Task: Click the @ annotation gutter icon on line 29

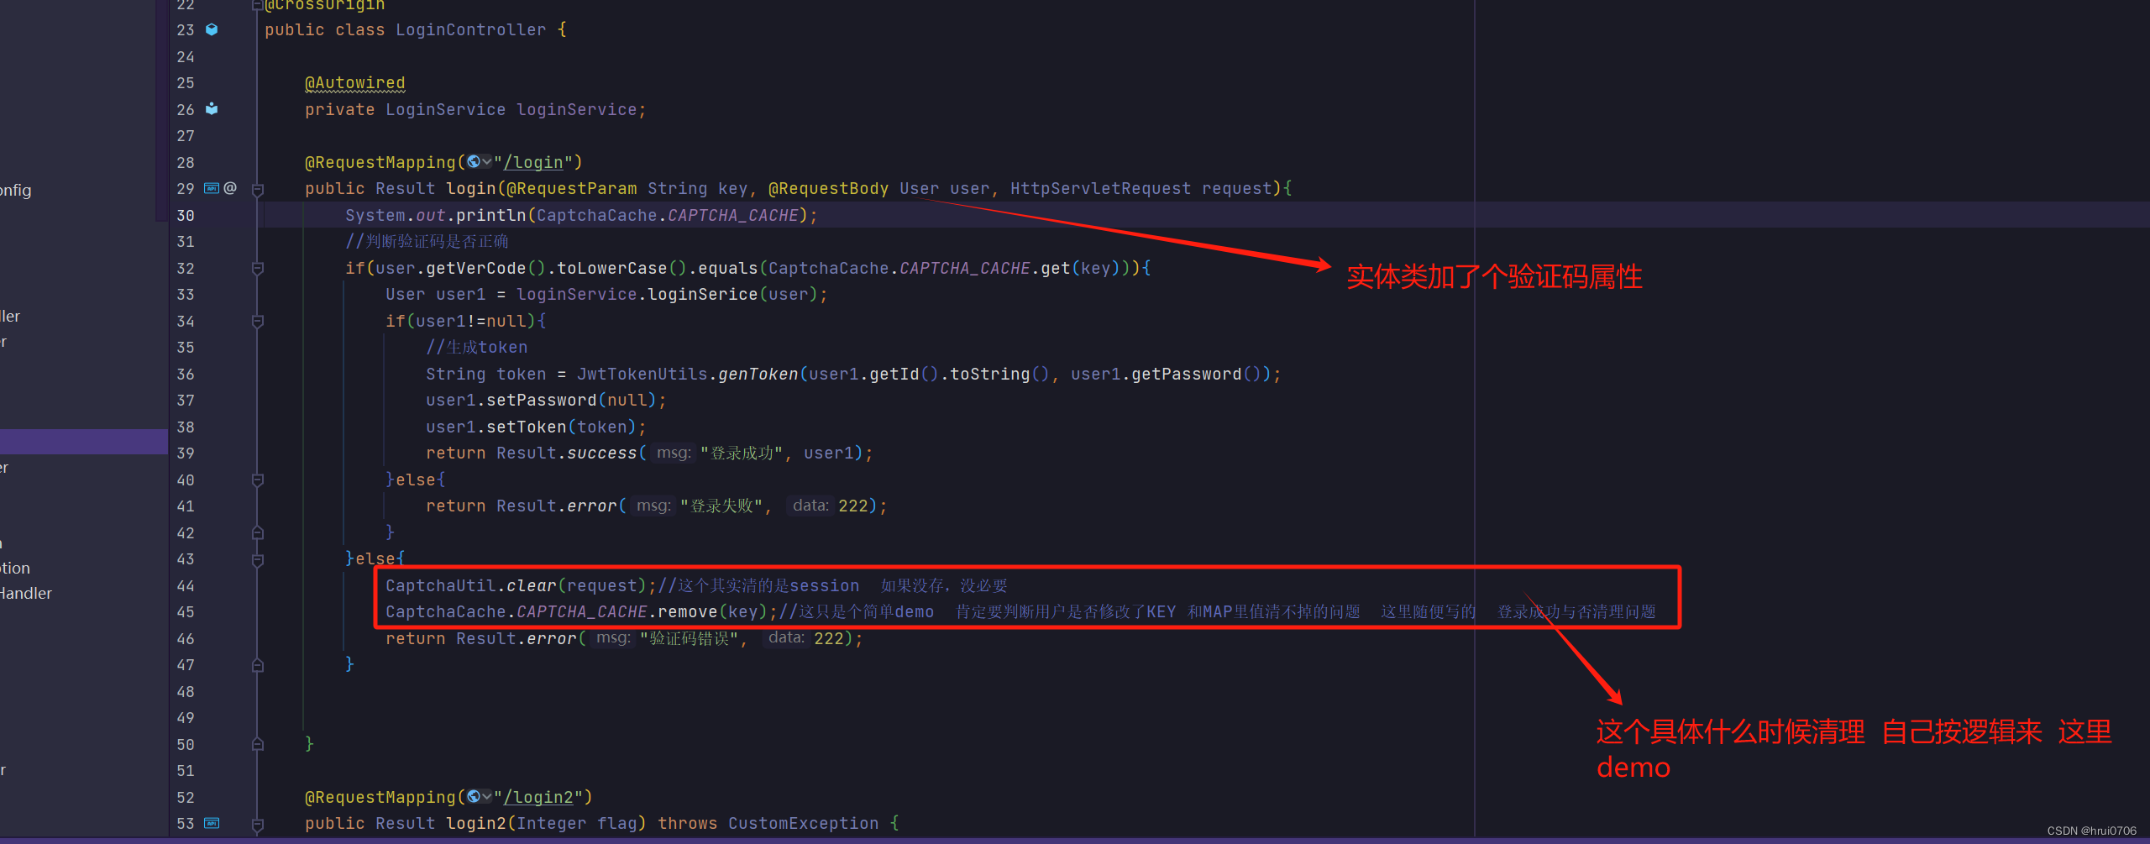Action: click(231, 188)
